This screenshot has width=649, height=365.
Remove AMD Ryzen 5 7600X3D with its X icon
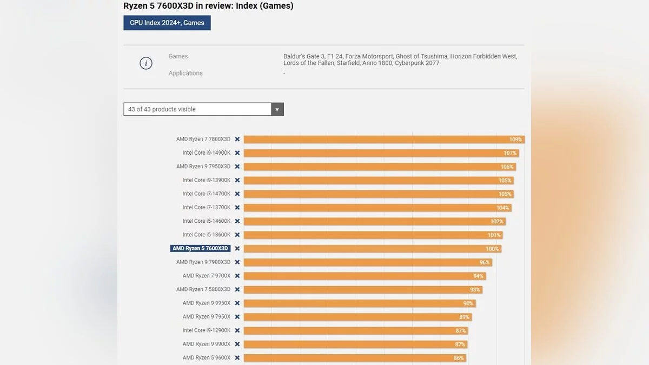237,249
